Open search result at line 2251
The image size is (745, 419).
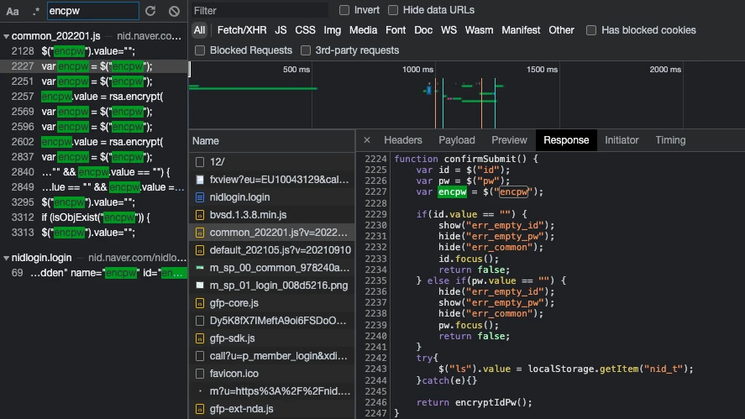[x=94, y=81]
